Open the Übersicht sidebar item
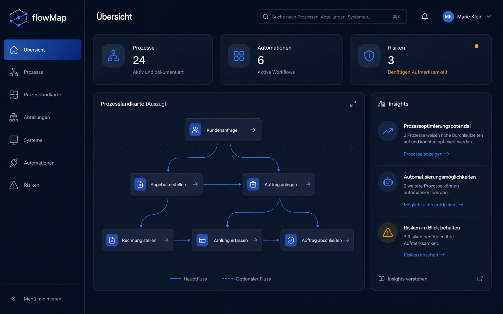Screen dimensions: 503x314 (x=42, y=50)
